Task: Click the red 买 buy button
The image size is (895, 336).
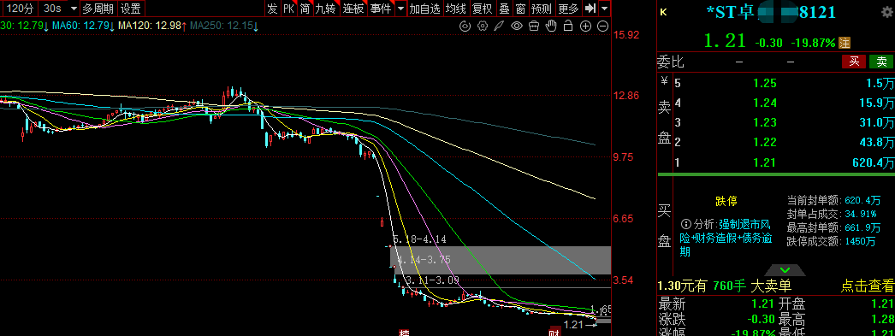Action: [x=855, y=62]
